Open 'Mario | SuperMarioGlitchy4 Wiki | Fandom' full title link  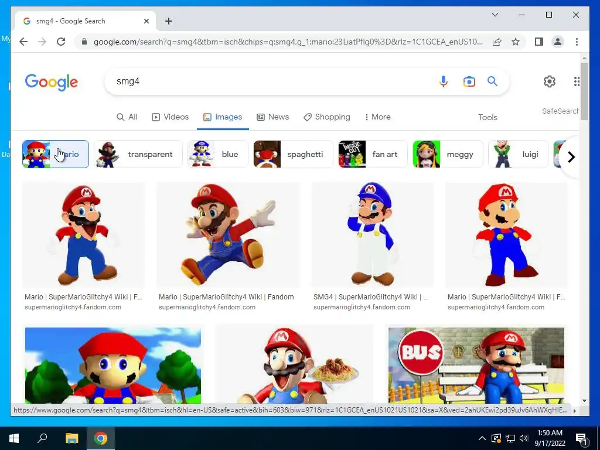pos(226,297)
